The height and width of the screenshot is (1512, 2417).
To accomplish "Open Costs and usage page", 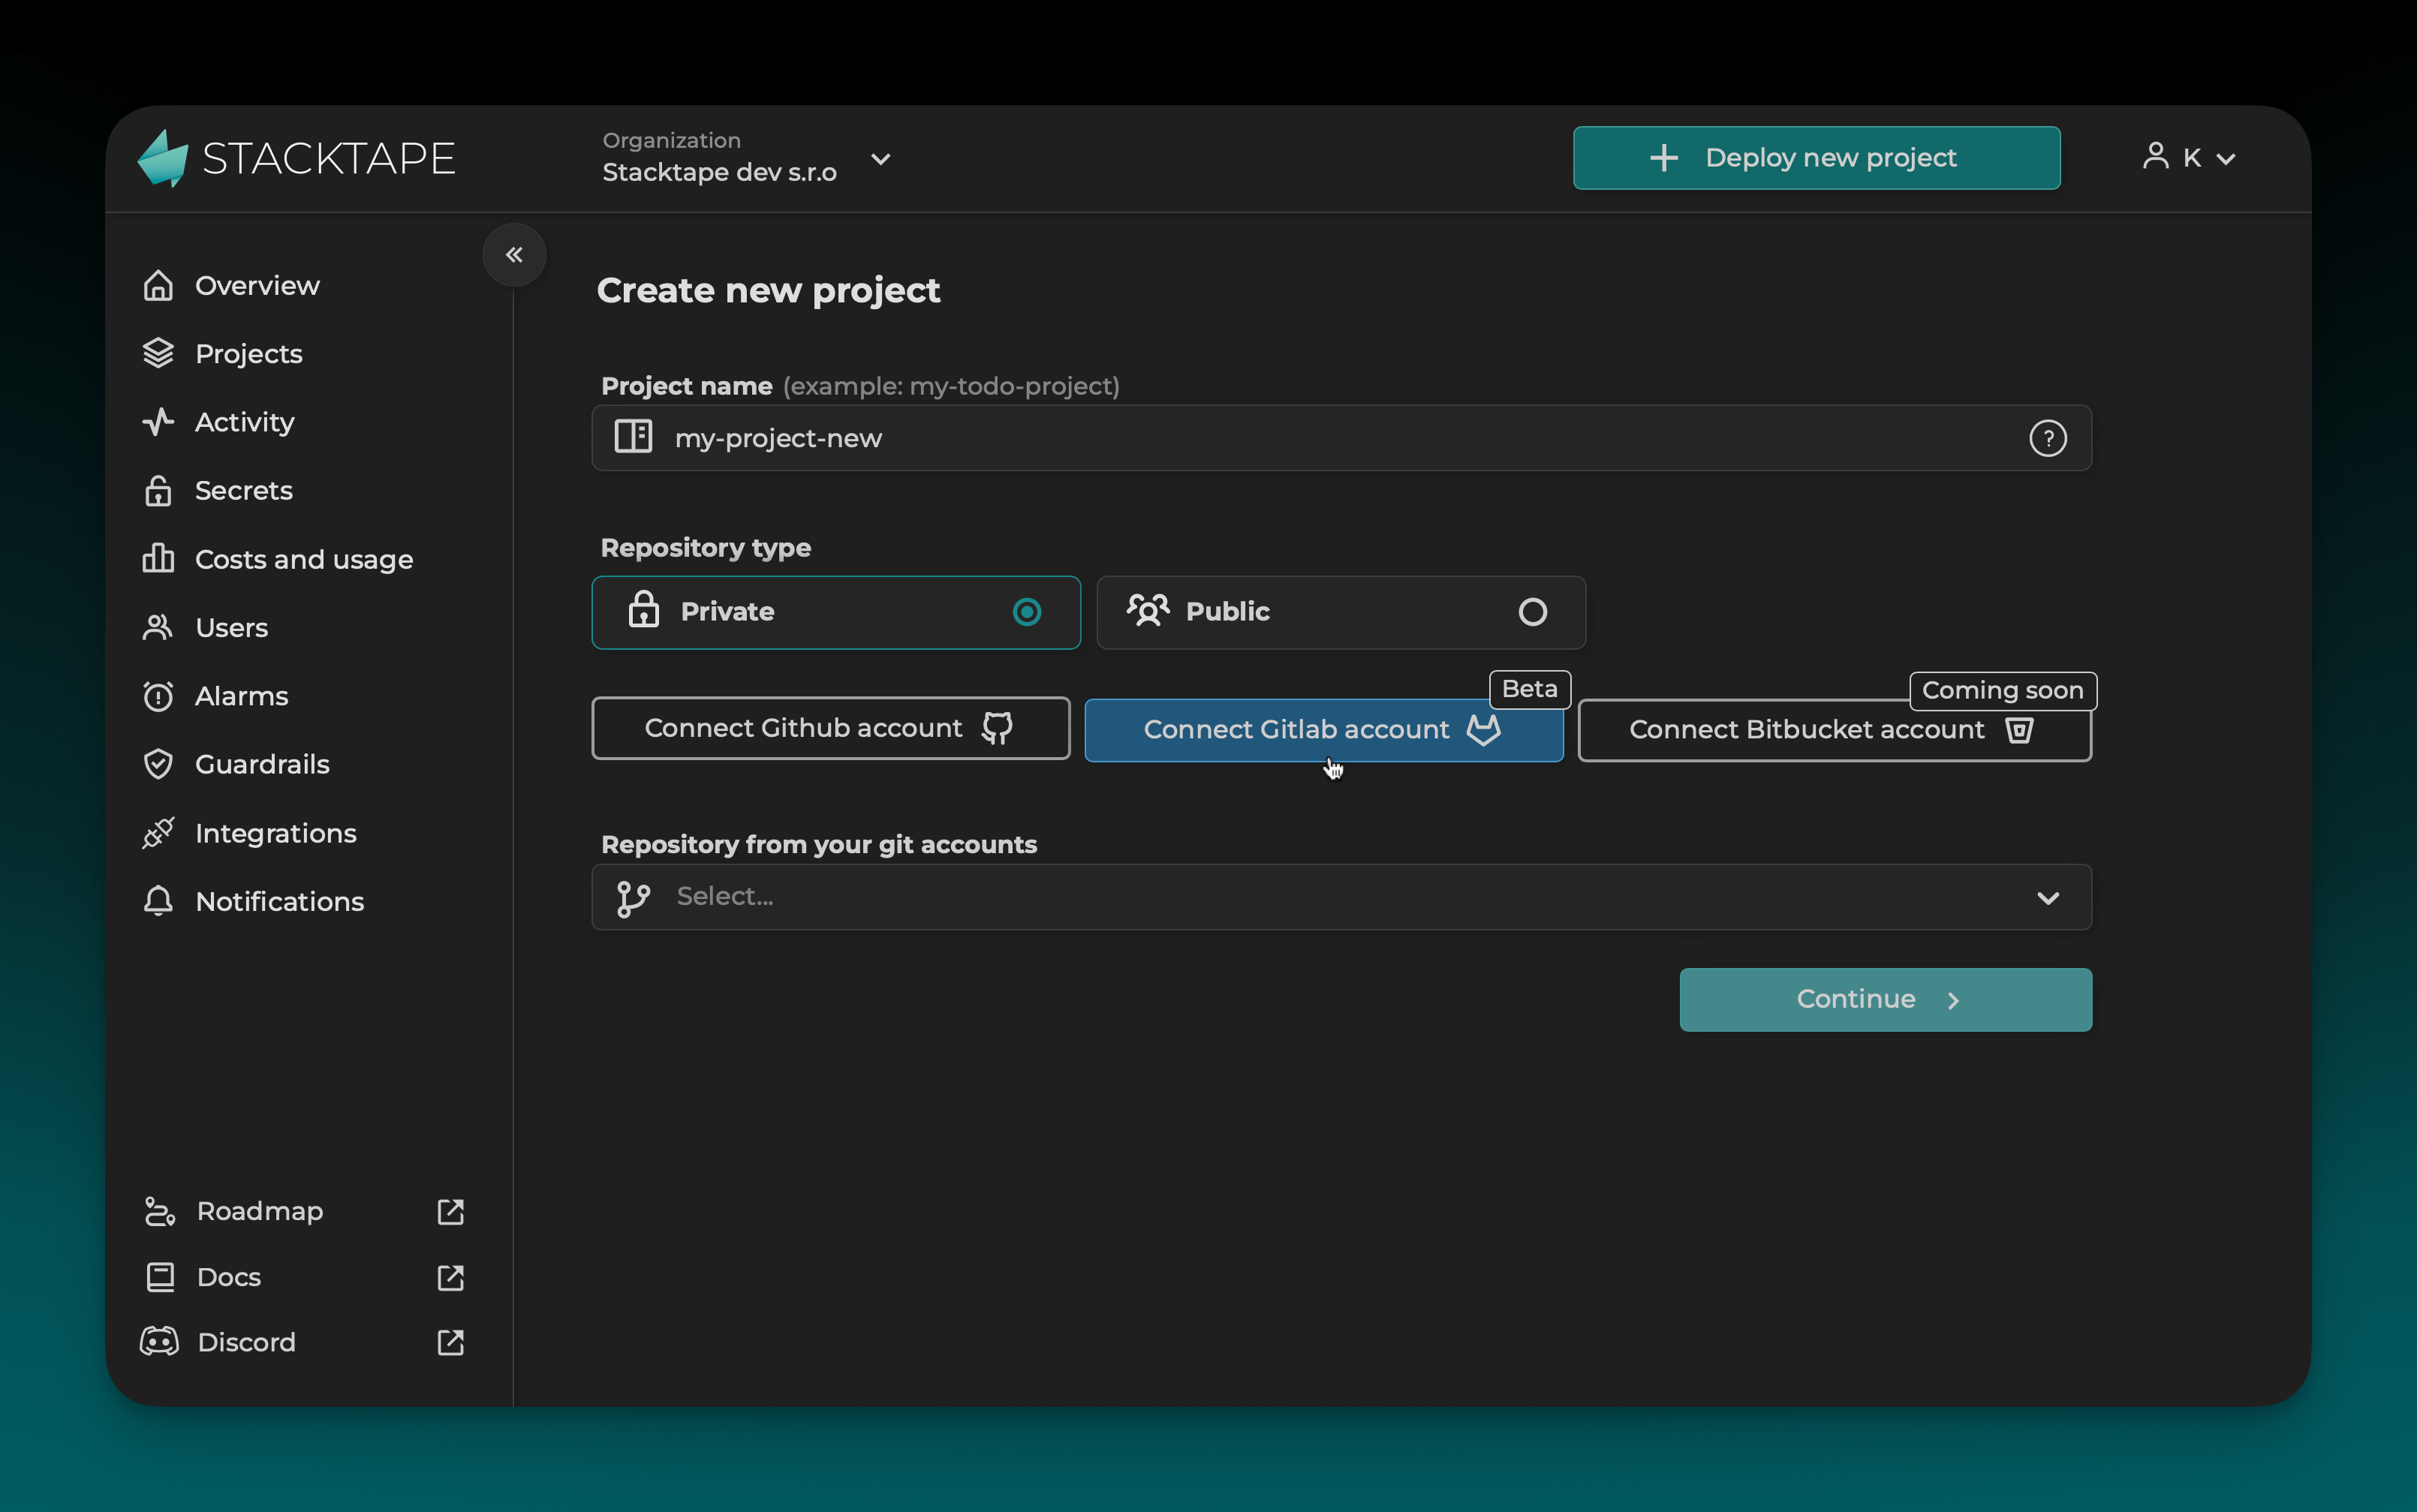I will (x=277, y=559).
